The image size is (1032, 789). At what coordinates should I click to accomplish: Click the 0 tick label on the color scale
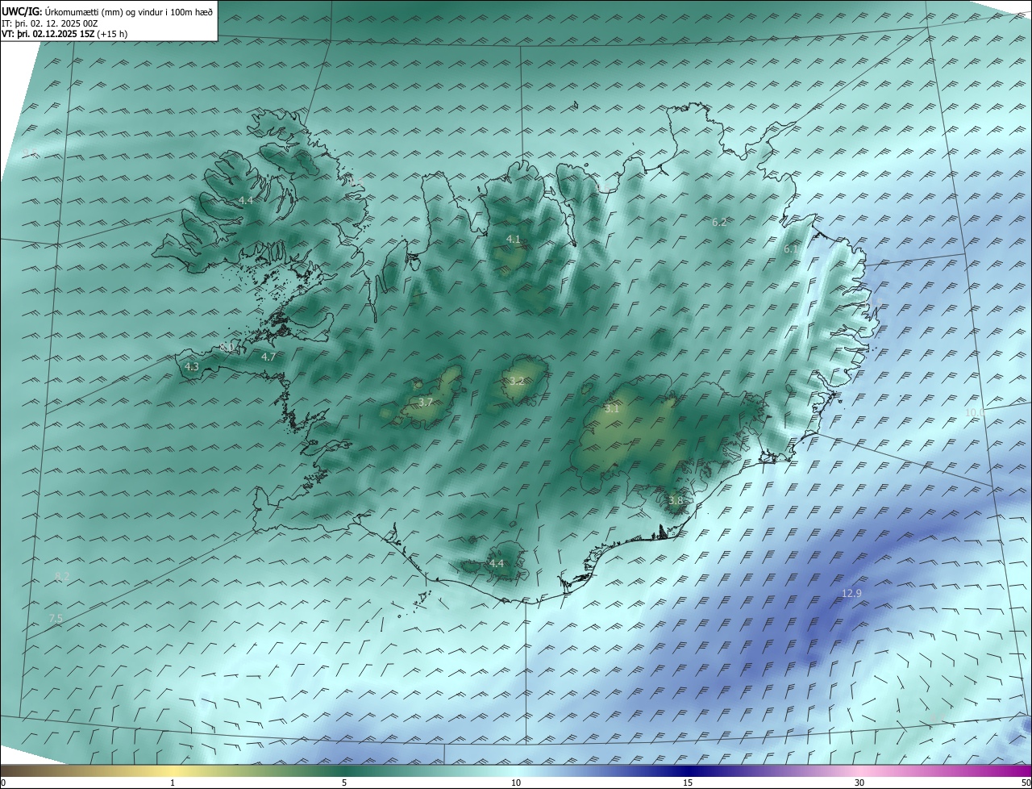(3, 783)
